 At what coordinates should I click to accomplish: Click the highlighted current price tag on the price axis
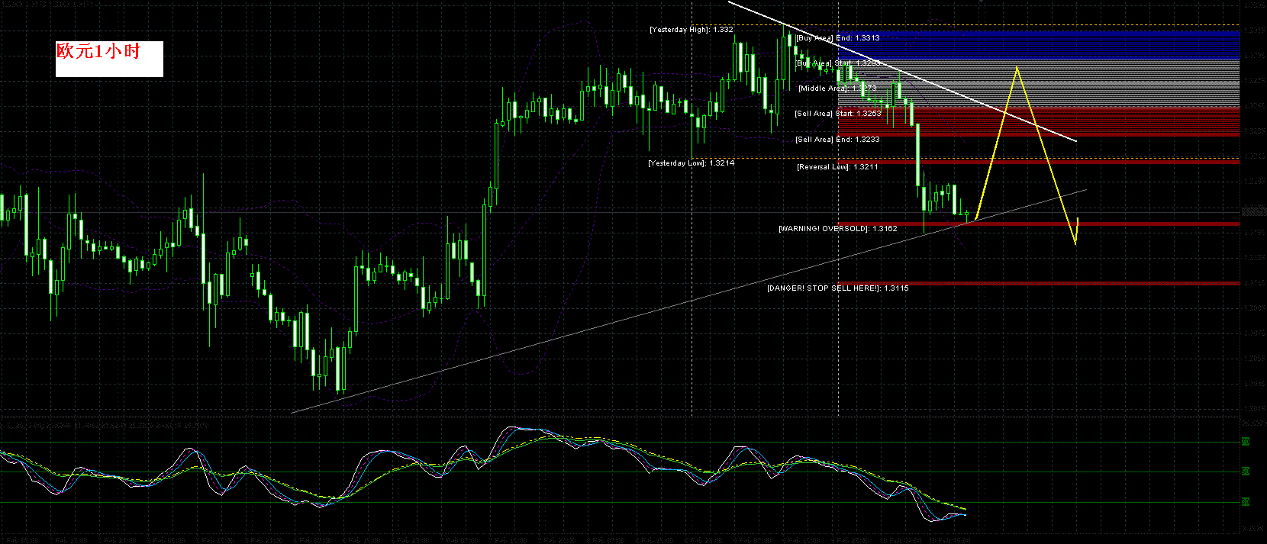(x=1253, y=211)
